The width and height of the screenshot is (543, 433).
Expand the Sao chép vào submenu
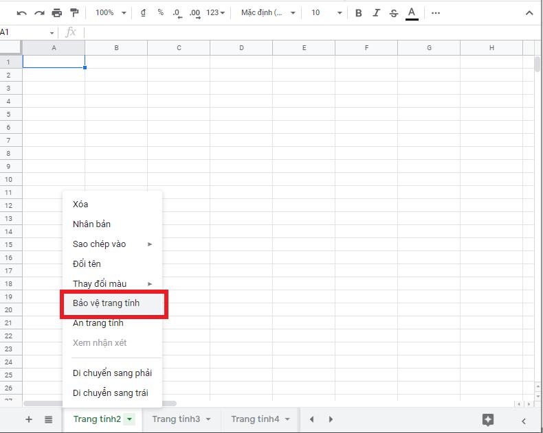click(112, 244)
